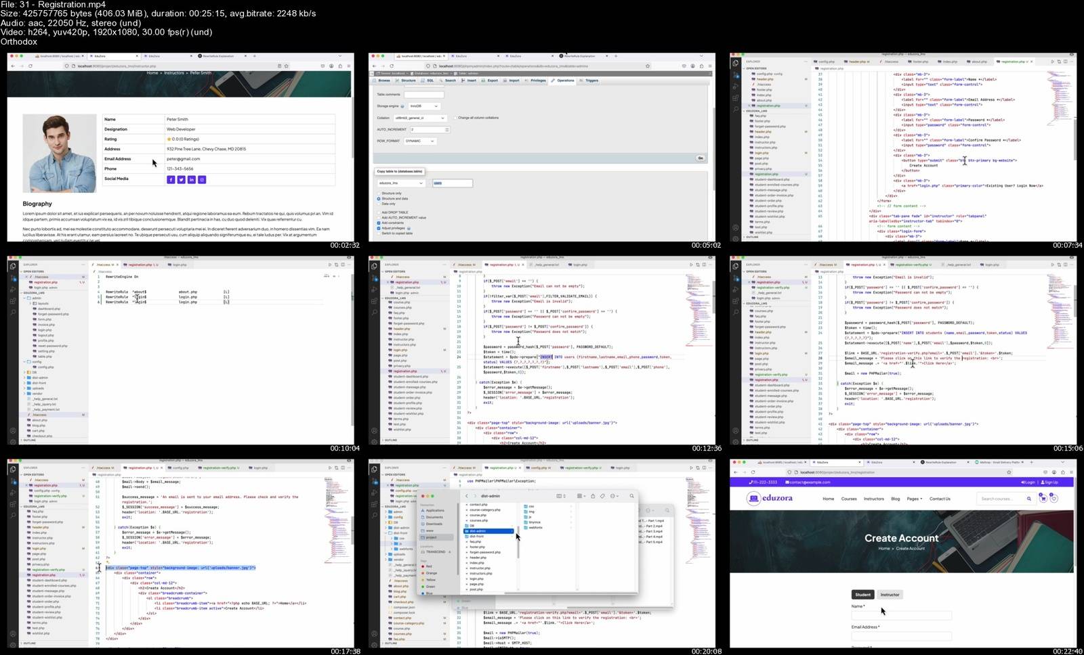The height and width of the screenshot is (655, 1084).
Task: Click the LinkedIn icon in Peter Smith's Social Media row
Action: (x=192, y=179)
